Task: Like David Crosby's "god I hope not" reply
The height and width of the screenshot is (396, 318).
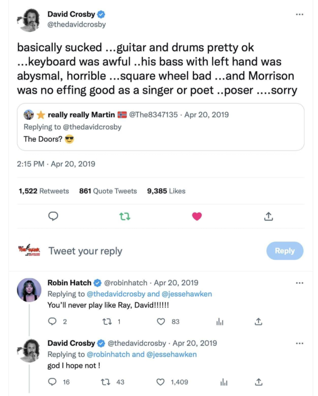Action: 161,382
